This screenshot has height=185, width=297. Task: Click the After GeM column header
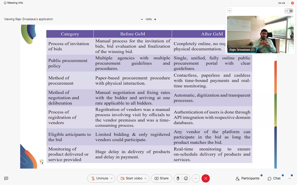click(212, 34)
